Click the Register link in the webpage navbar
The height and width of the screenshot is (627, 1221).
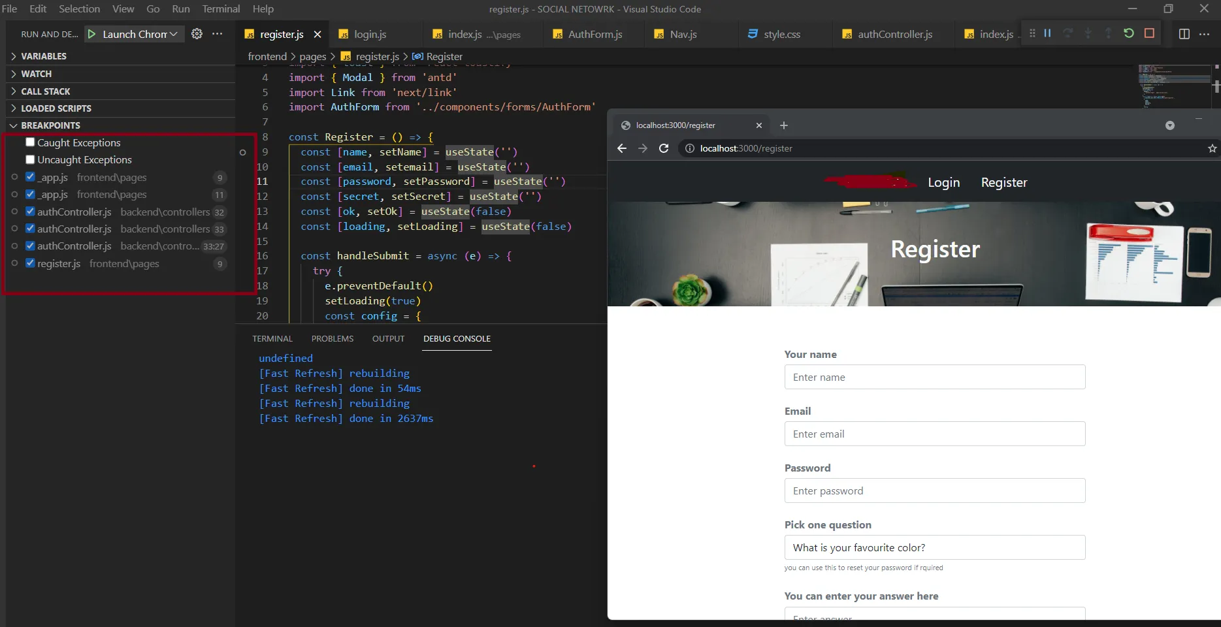1004,182
